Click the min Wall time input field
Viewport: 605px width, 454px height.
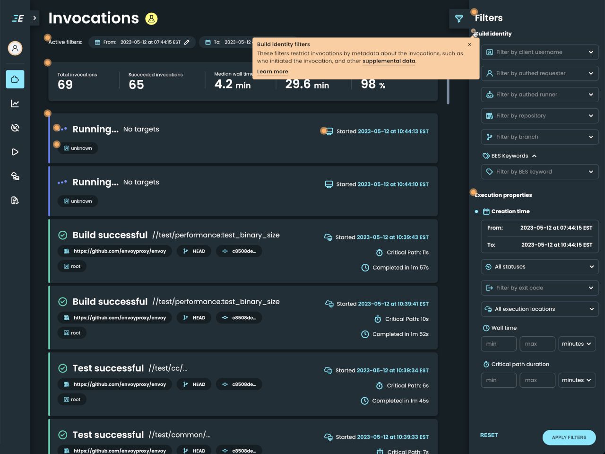pos(498,344)
